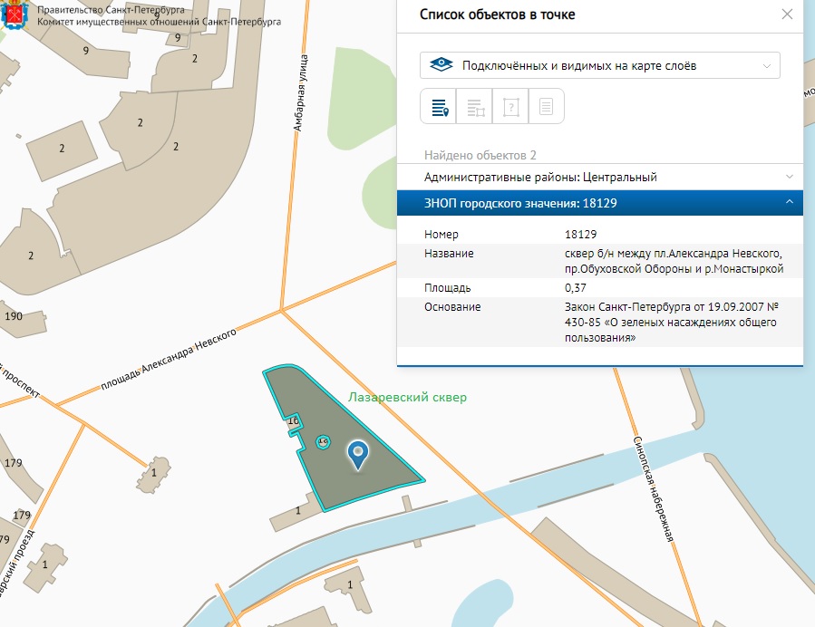Click building number 190 on the map
This screenshot has width=815, height=627.
14,316
